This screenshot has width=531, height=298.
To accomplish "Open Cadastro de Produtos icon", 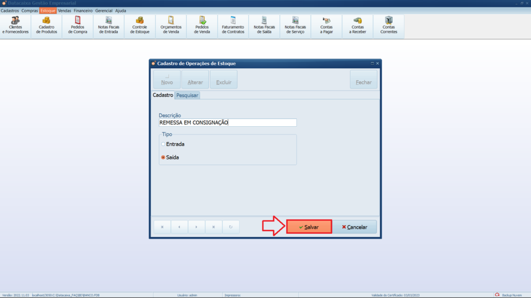I will pos(47,26).
